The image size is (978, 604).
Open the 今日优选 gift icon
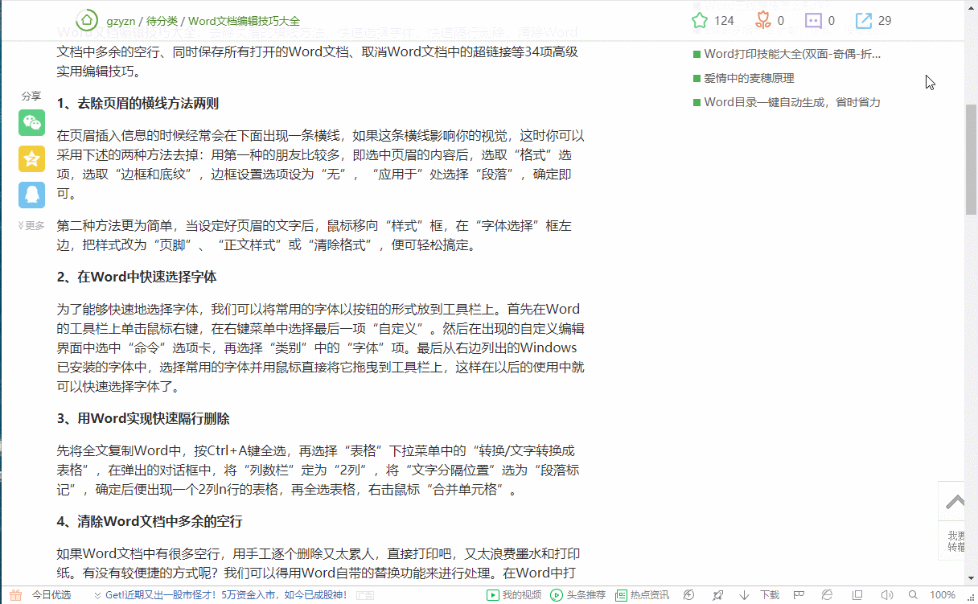[x=14, y=595]
